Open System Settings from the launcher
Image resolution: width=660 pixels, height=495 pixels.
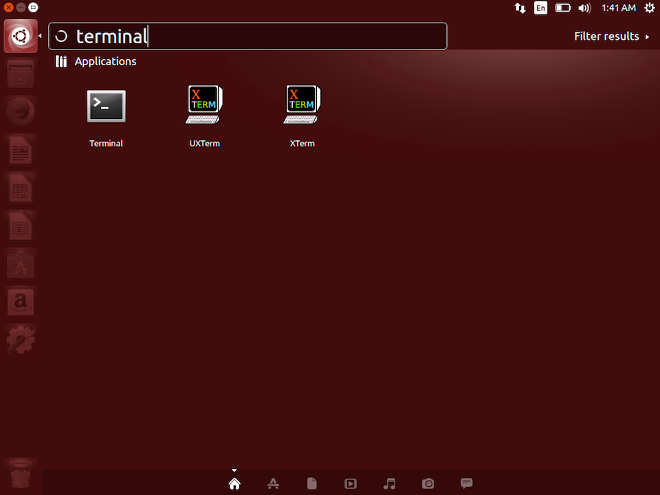[x=21, y=339]
